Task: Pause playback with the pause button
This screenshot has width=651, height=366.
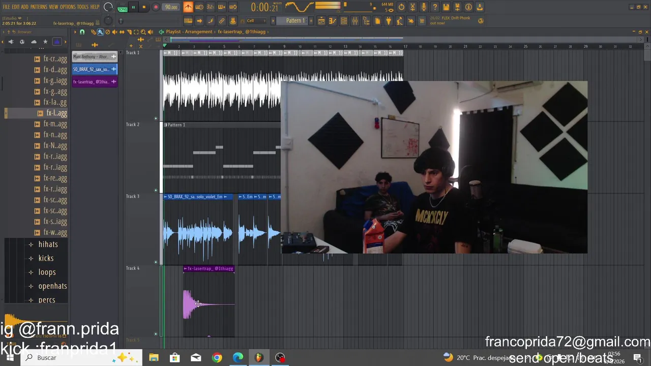Action: tap(133, 7)
